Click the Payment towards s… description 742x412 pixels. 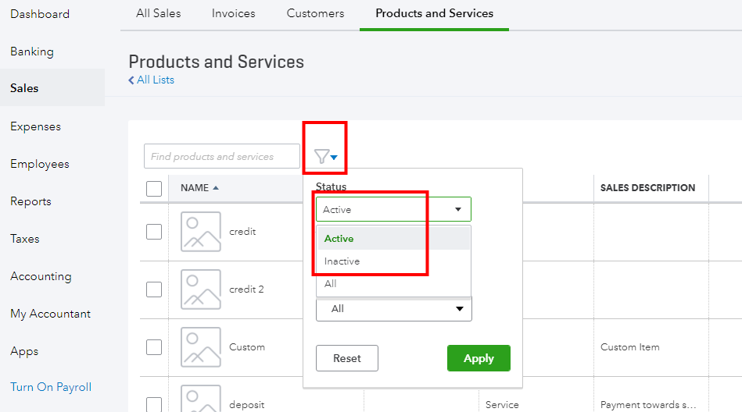648,404
